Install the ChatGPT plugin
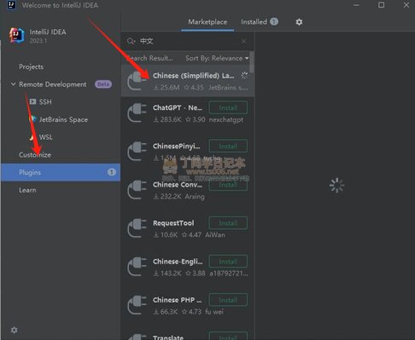The height and width of the screenshot is (340, 415). point(228,107)
